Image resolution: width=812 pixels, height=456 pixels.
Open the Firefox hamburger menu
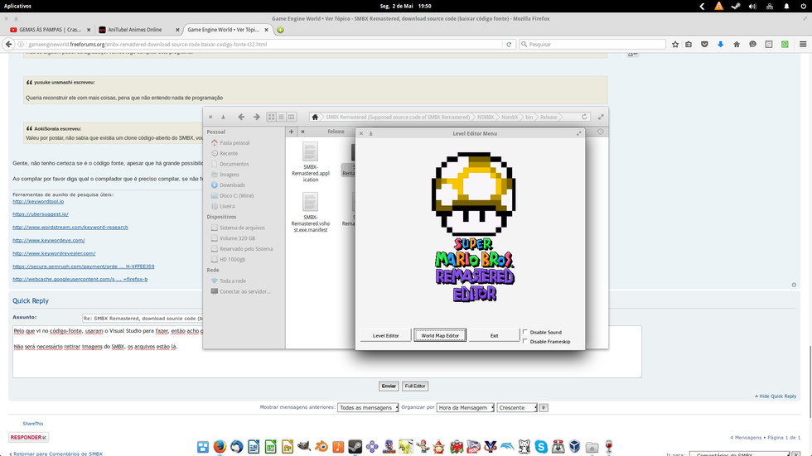pos(803,45)
